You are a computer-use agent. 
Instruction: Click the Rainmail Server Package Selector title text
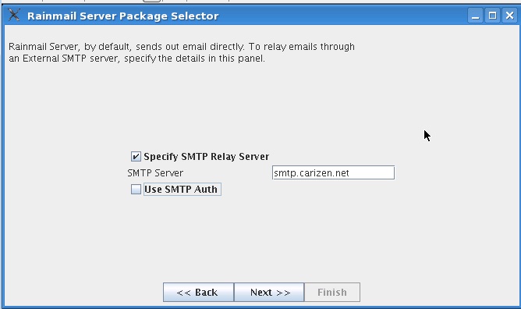[123, 16]
